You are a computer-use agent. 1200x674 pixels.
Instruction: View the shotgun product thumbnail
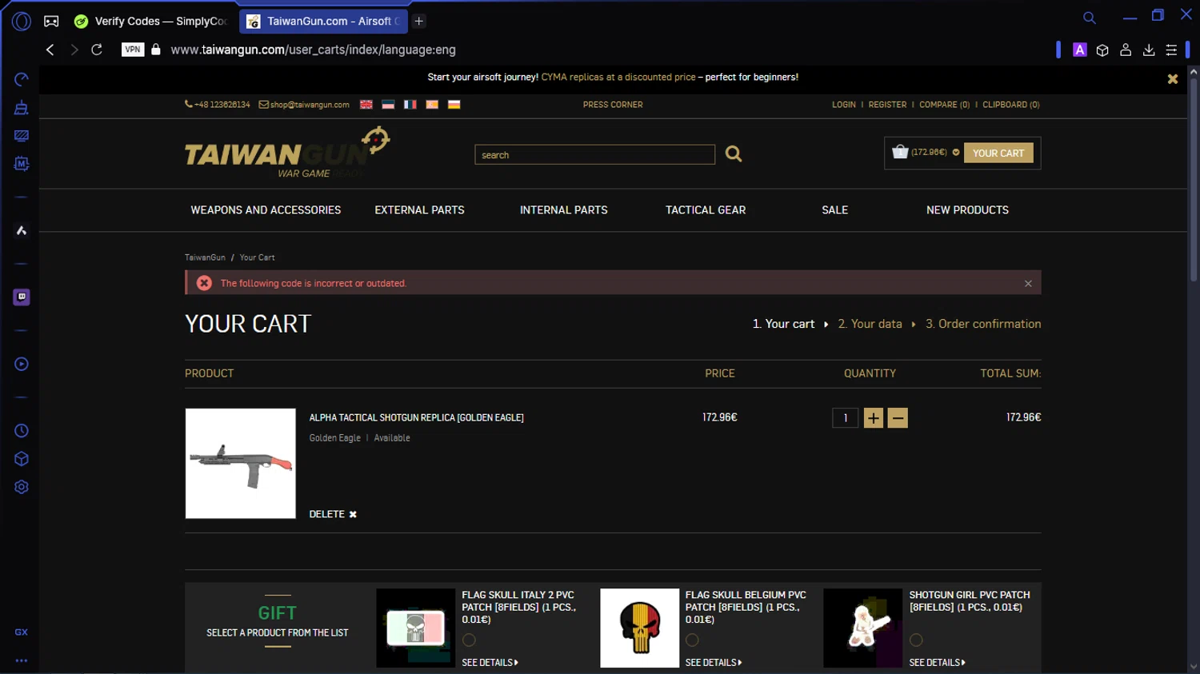pos(241,464)
